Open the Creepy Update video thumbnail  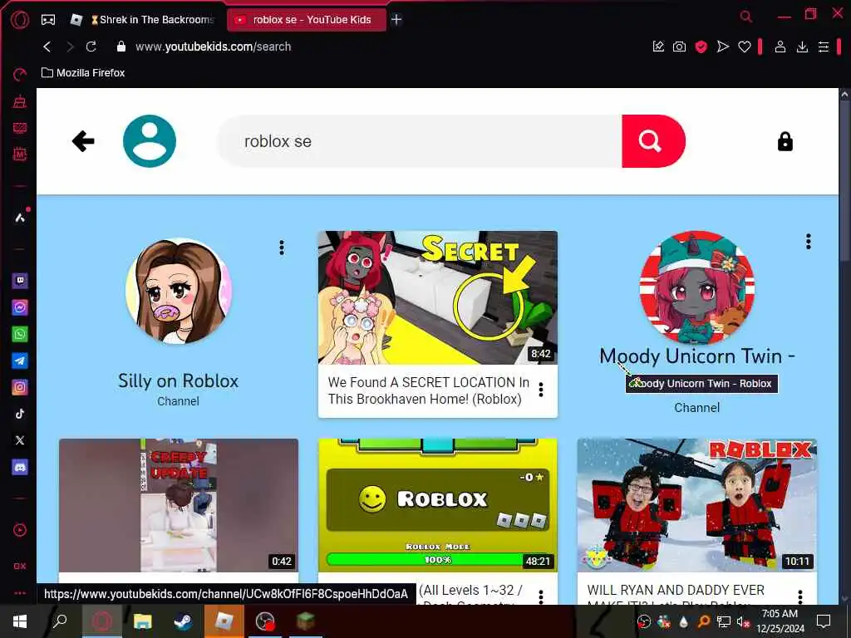coord(179,505)
